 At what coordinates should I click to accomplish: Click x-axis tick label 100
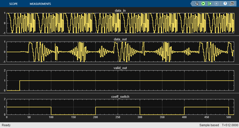pos(51,117)
